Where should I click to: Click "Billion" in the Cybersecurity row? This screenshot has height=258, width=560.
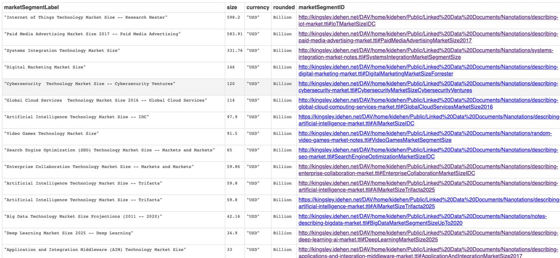pyautogui.click(x=282, y=84)
